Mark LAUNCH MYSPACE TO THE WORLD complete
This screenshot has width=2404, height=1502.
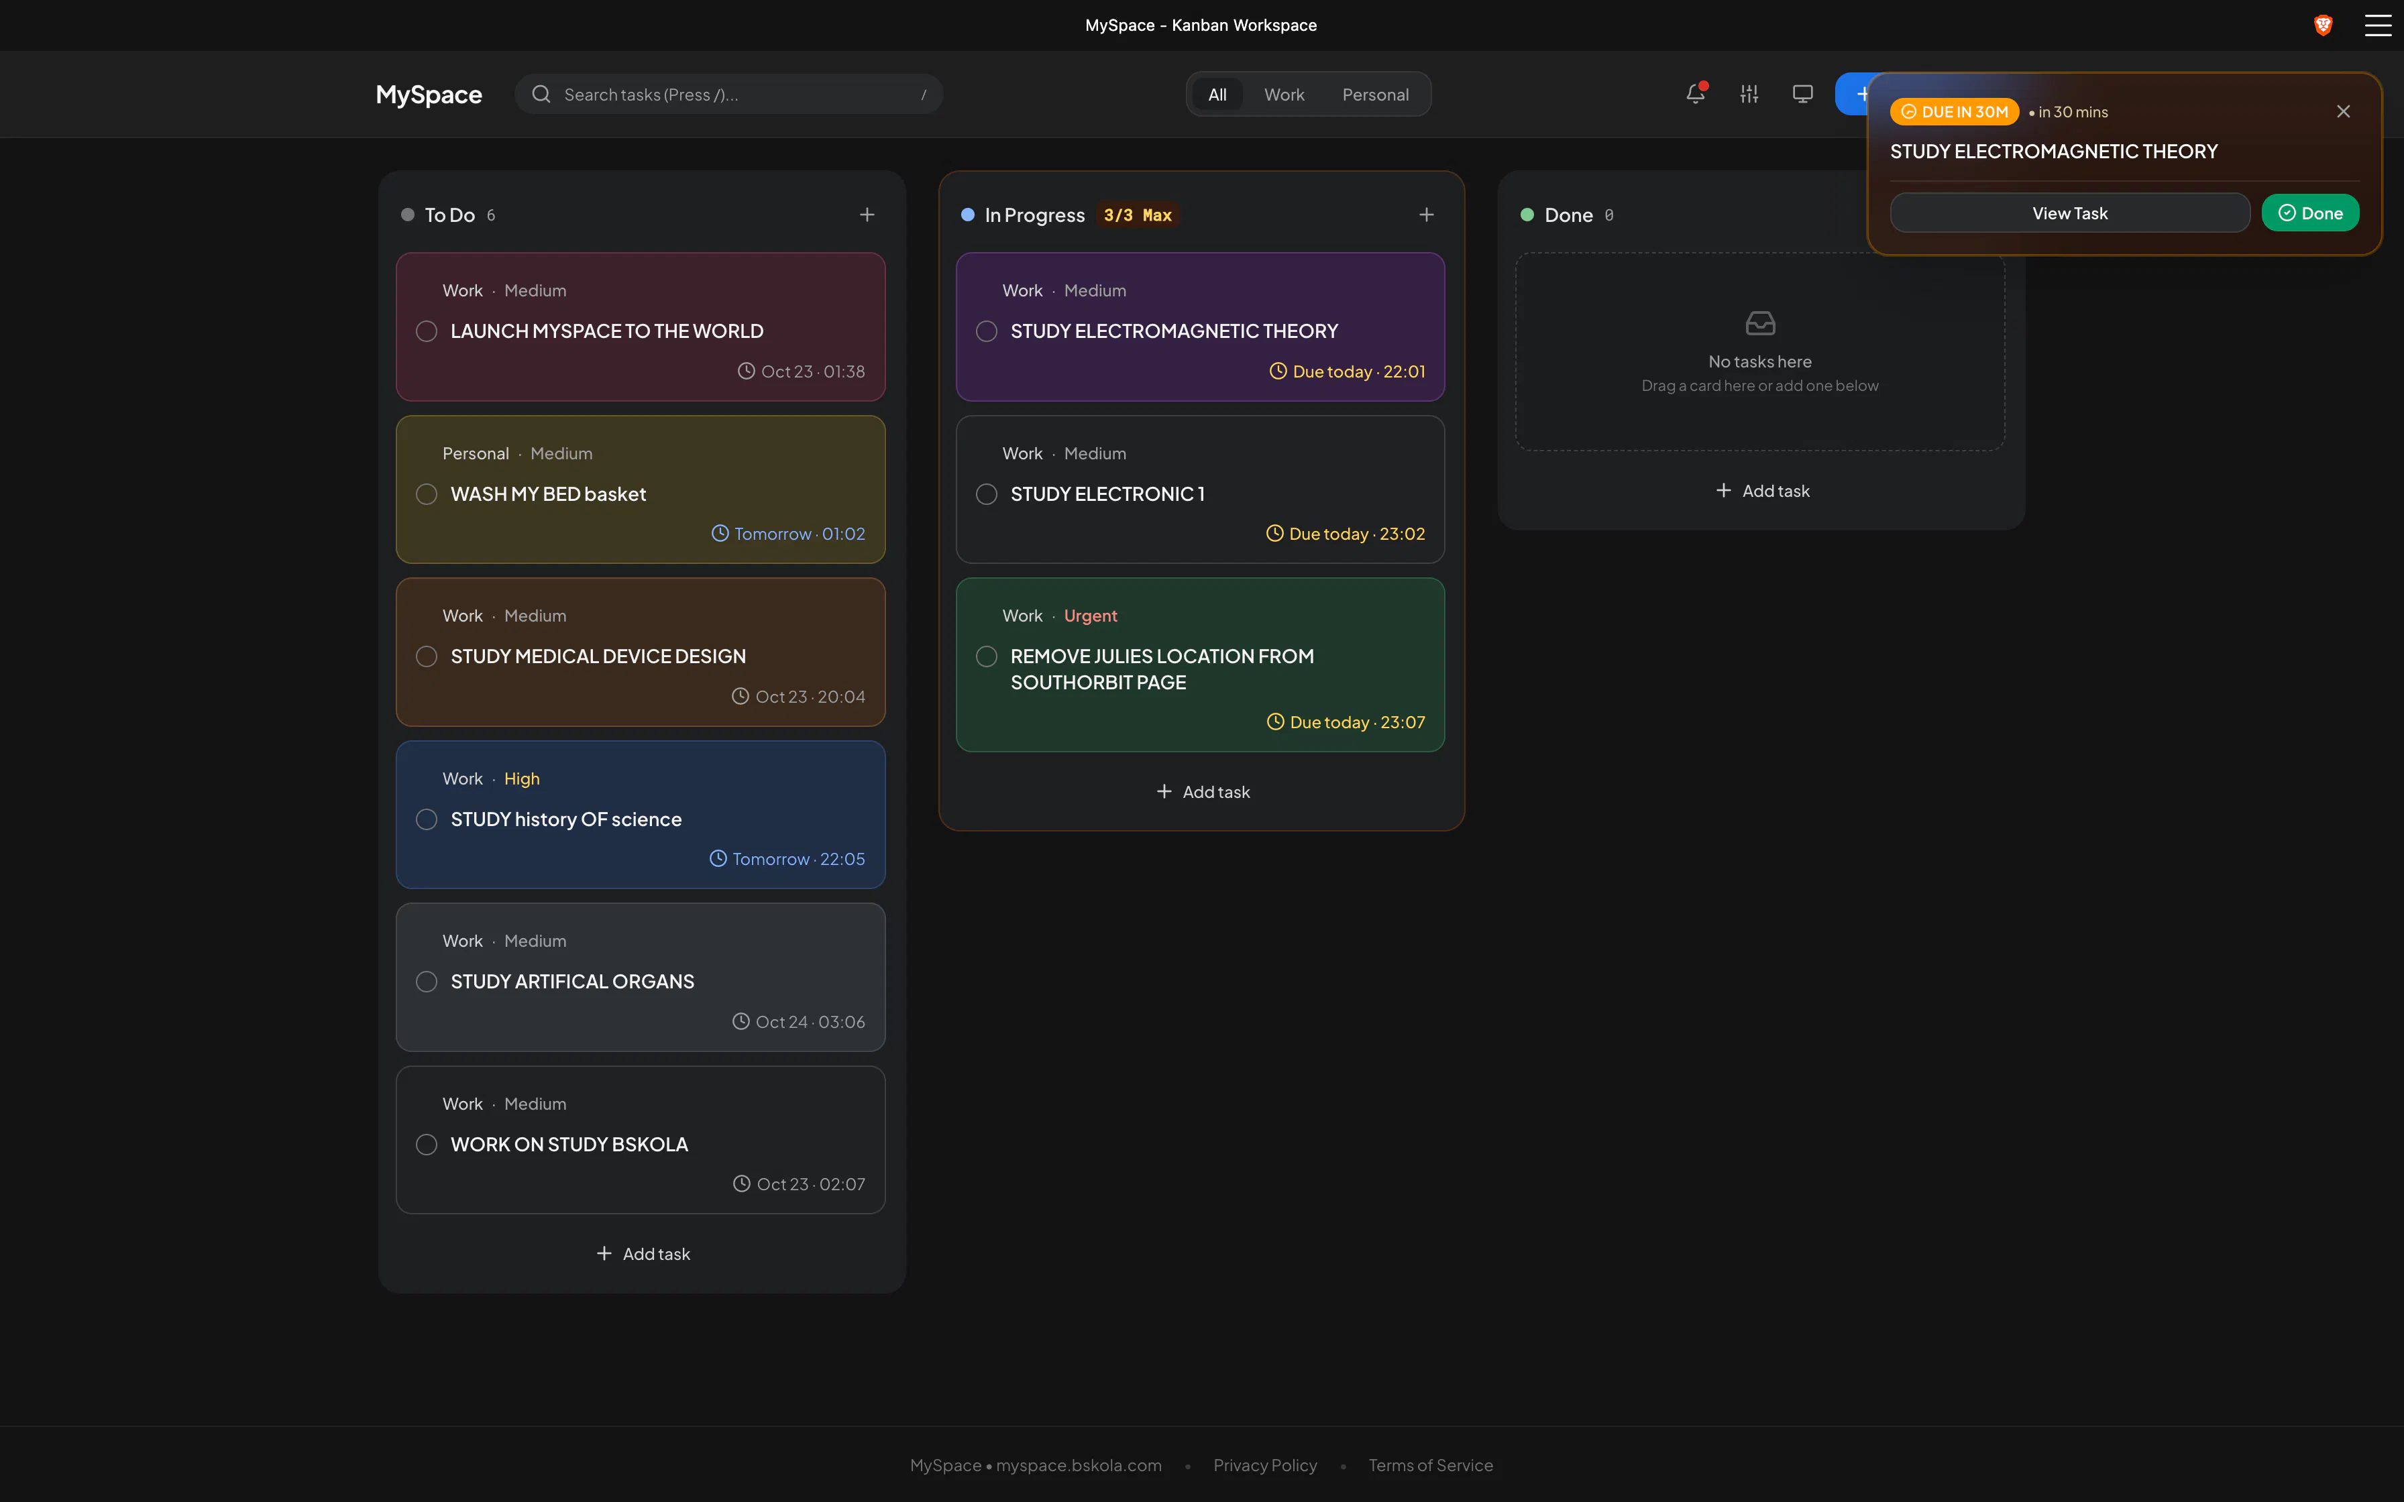coord(426,331)
